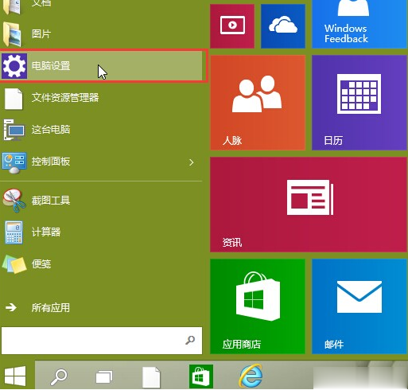408x390 pixels.
Task: Launch Internet Explorer from the taskbar
Action: 251,376
